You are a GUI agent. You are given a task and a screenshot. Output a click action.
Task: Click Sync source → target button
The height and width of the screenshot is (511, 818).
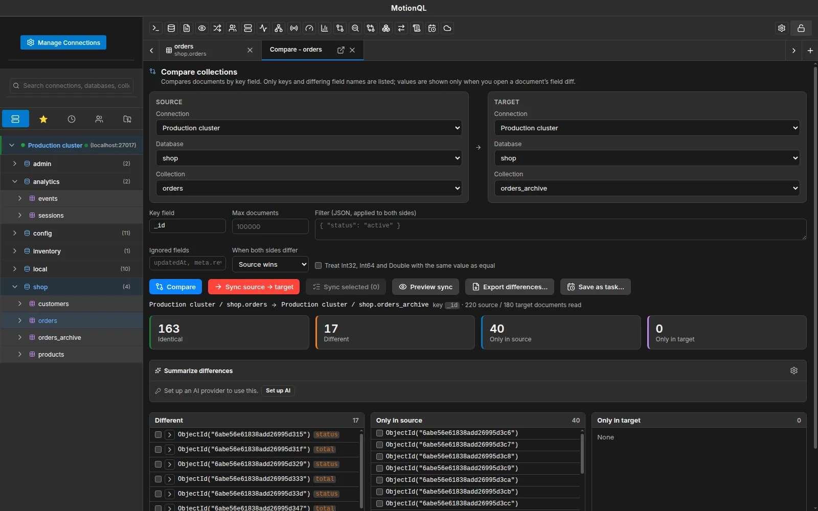pyautogui.click(x=254, y=287)
